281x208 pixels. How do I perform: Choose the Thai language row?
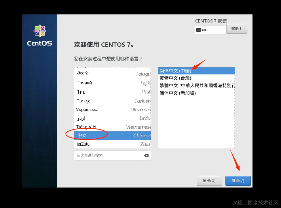113,92
